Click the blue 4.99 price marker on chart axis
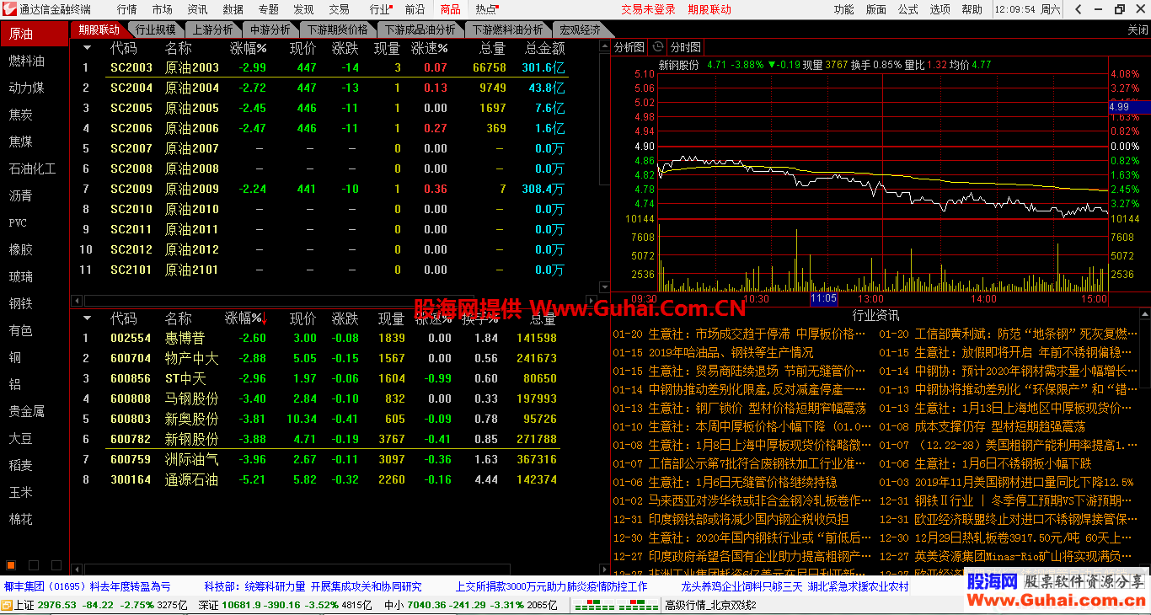 pos(1129,107)
